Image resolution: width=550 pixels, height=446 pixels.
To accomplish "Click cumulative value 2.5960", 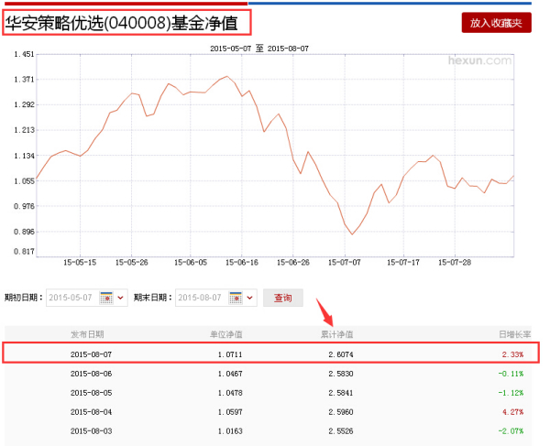I will coord(341,412).
